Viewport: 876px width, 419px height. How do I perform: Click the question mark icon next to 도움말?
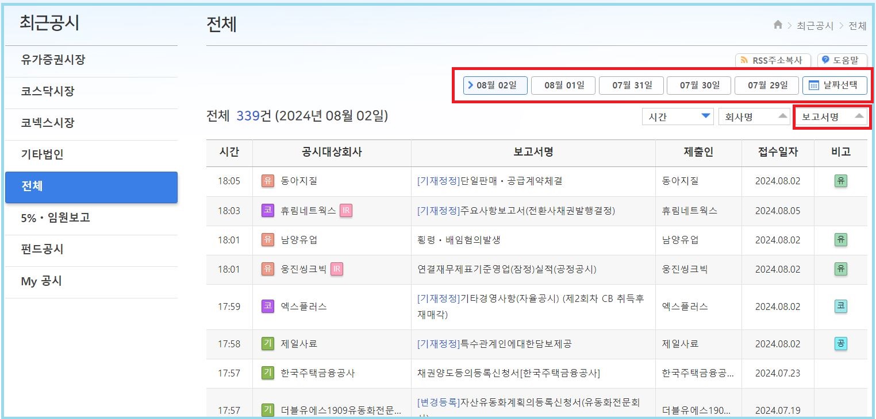coord(826,60)
